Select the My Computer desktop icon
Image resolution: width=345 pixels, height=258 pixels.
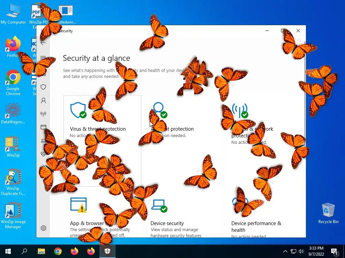[x=13, y=14]
